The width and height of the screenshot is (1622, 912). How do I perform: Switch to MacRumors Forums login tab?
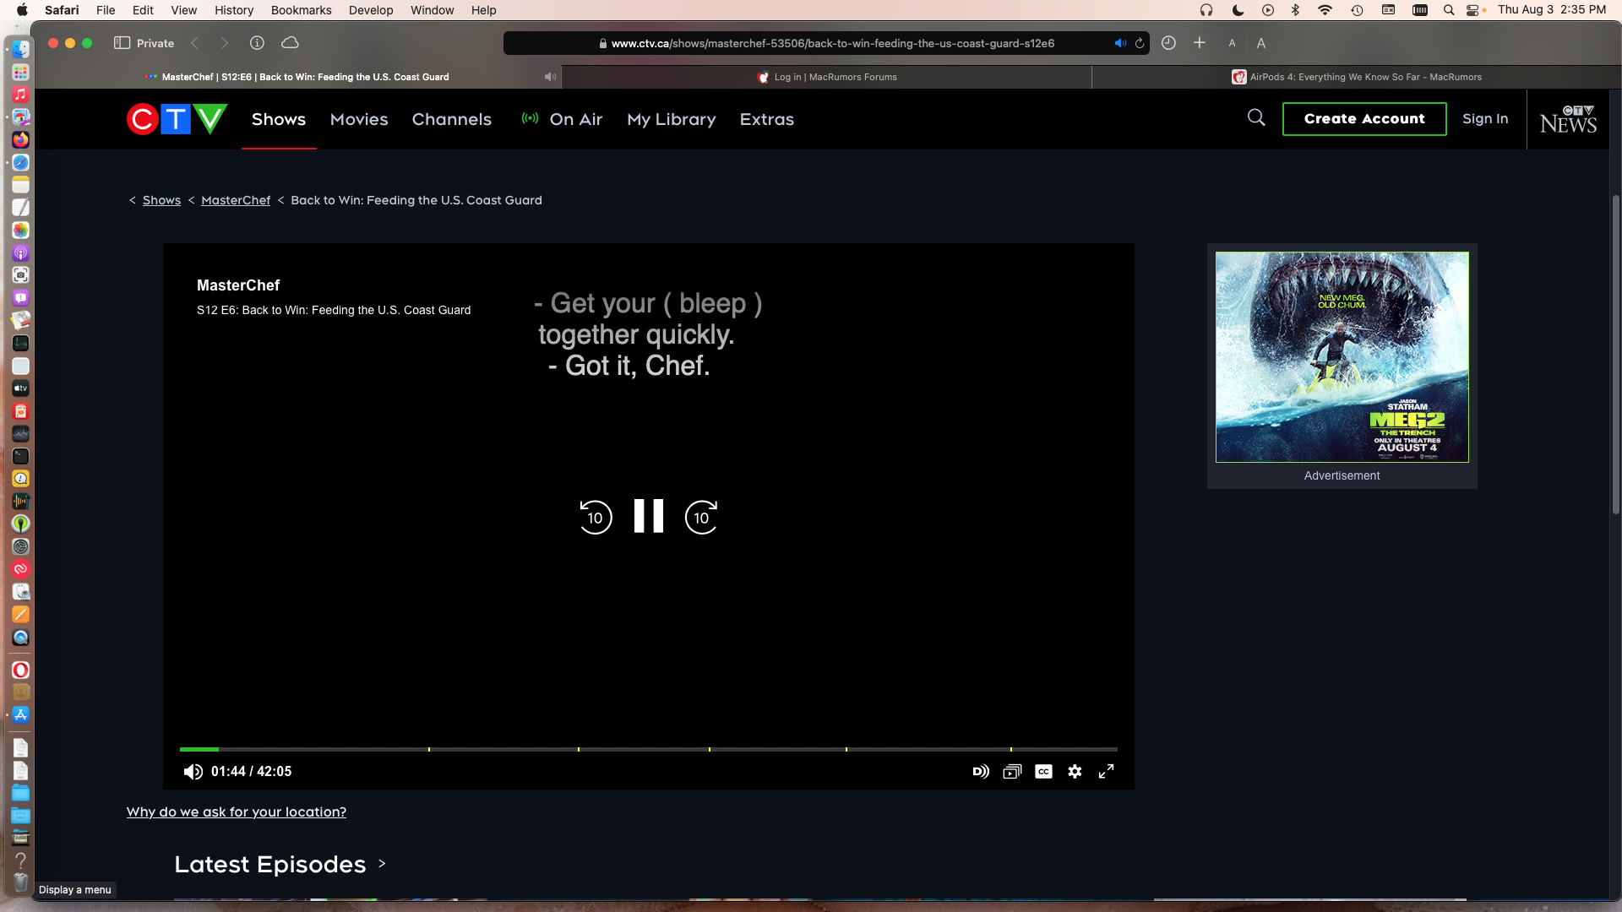827,77
